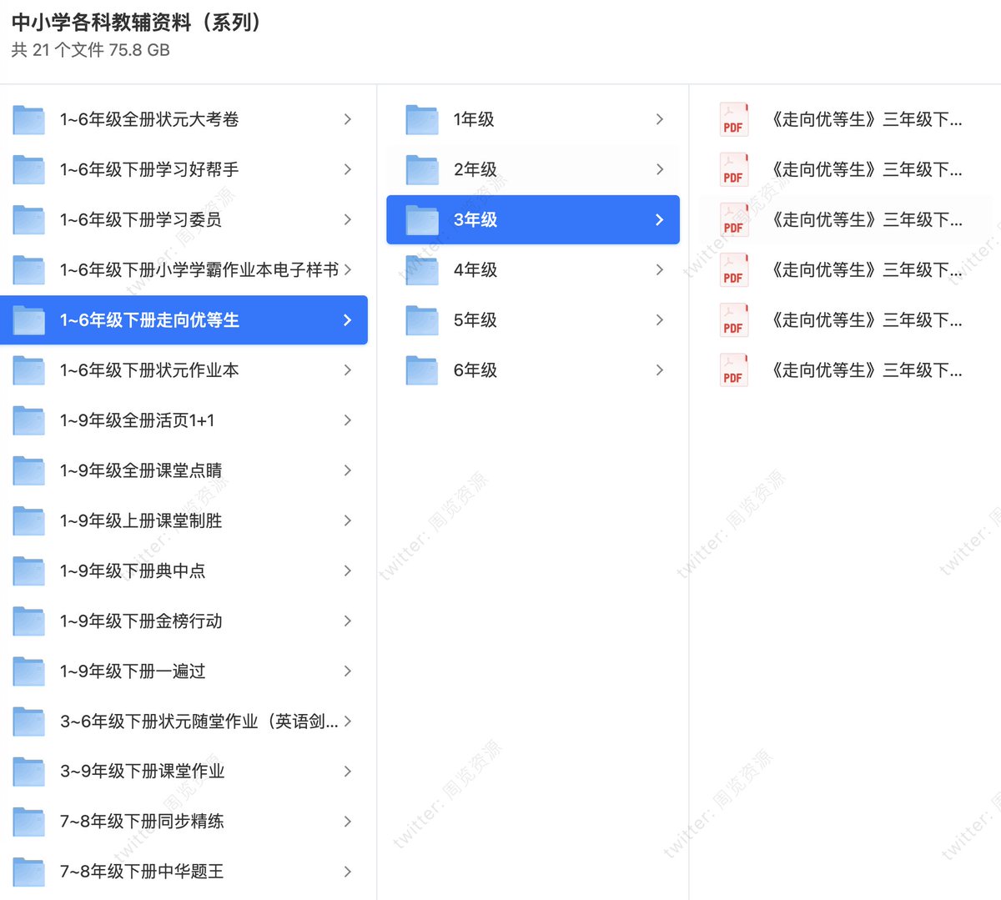Click folder icon for 1~6年级全册状元大考卷
Viewport: 1001px width, 900px height.
28,120
